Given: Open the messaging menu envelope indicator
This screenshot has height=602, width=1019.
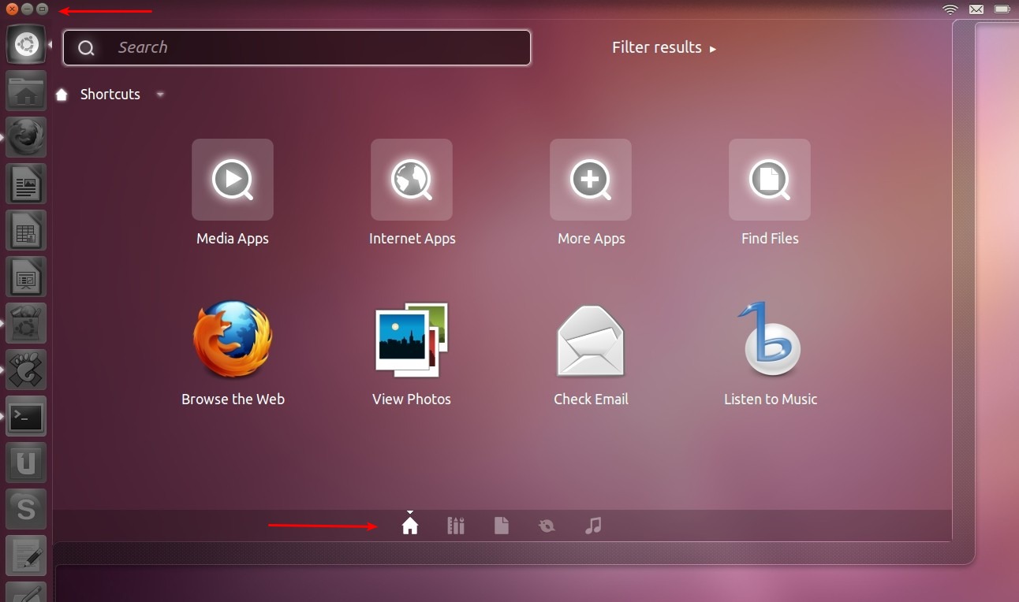Looking at the screenshot, I should tap(975, 9).
